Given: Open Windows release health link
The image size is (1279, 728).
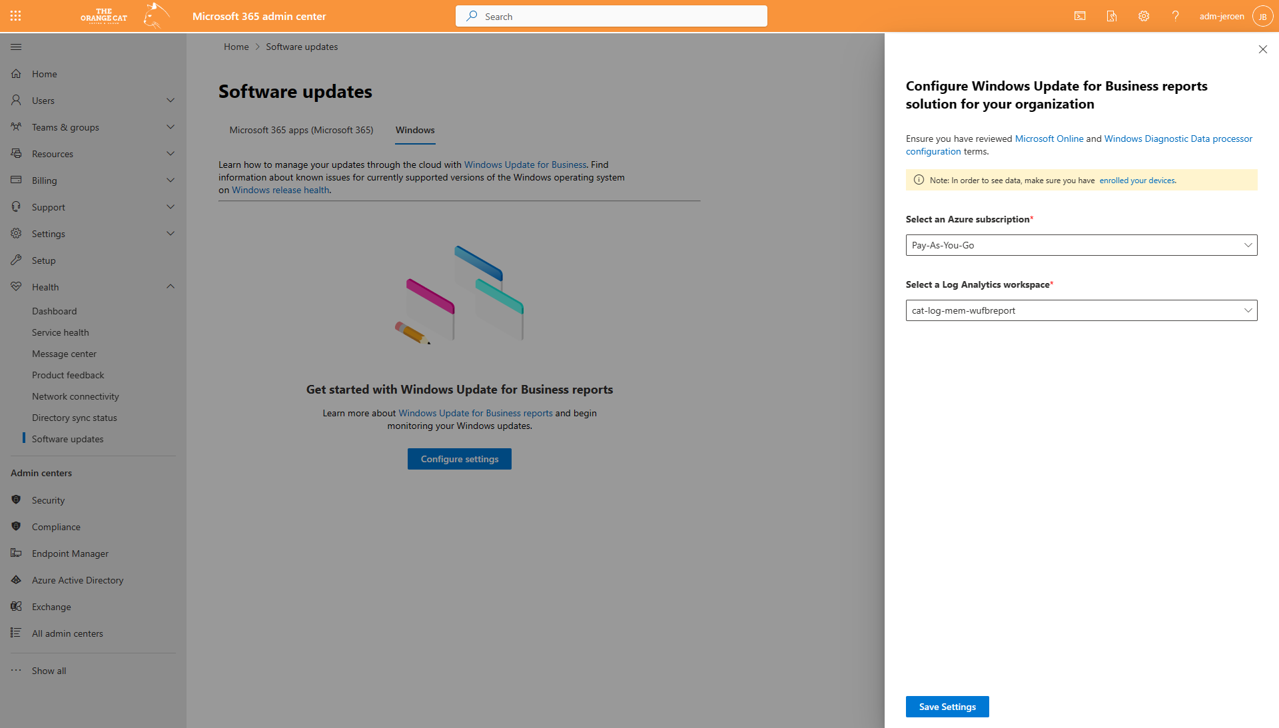Looking at the screenshot, I should [280, 190].
